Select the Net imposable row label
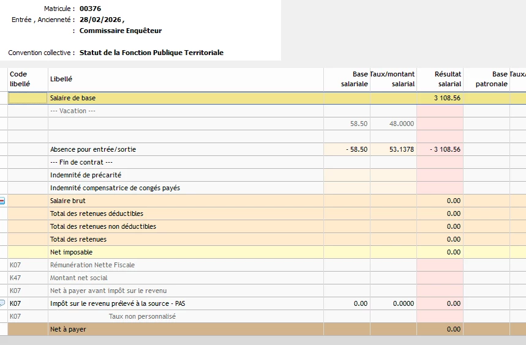The image size is (526, 345). [x=71, y=252]
